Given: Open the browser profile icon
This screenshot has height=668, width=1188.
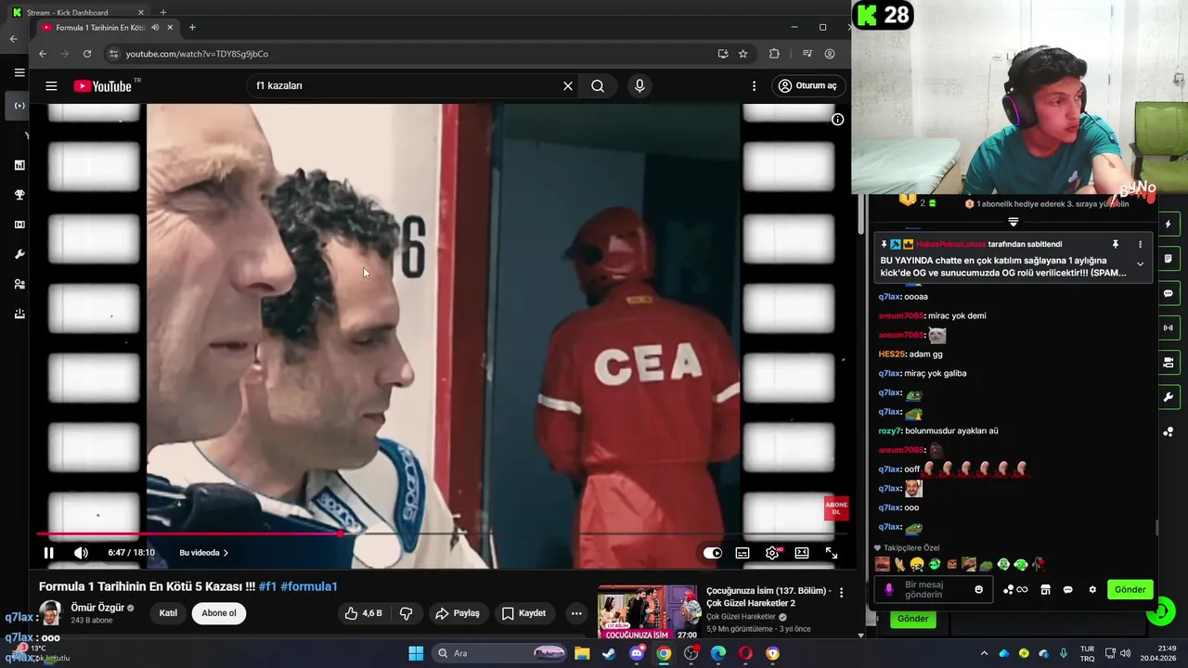Looking at the screenshot, I should tap(830, 54).
